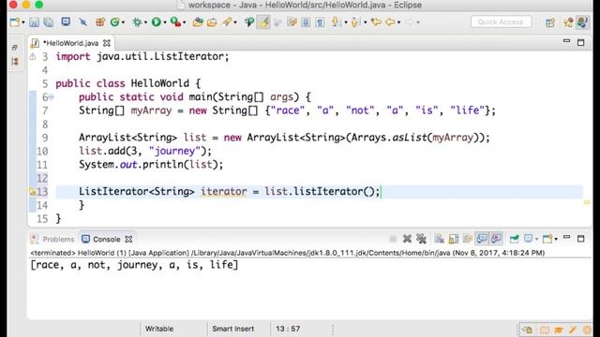Screen dimensions: 600x337
Task: Click the Open Console icon
Action: point(547,239)
